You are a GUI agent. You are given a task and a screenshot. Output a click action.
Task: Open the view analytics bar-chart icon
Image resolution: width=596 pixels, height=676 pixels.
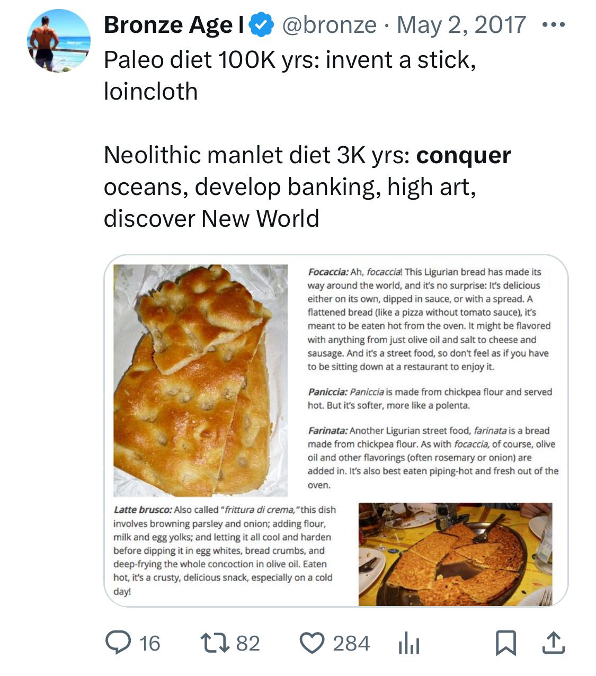tap(408, 644)
